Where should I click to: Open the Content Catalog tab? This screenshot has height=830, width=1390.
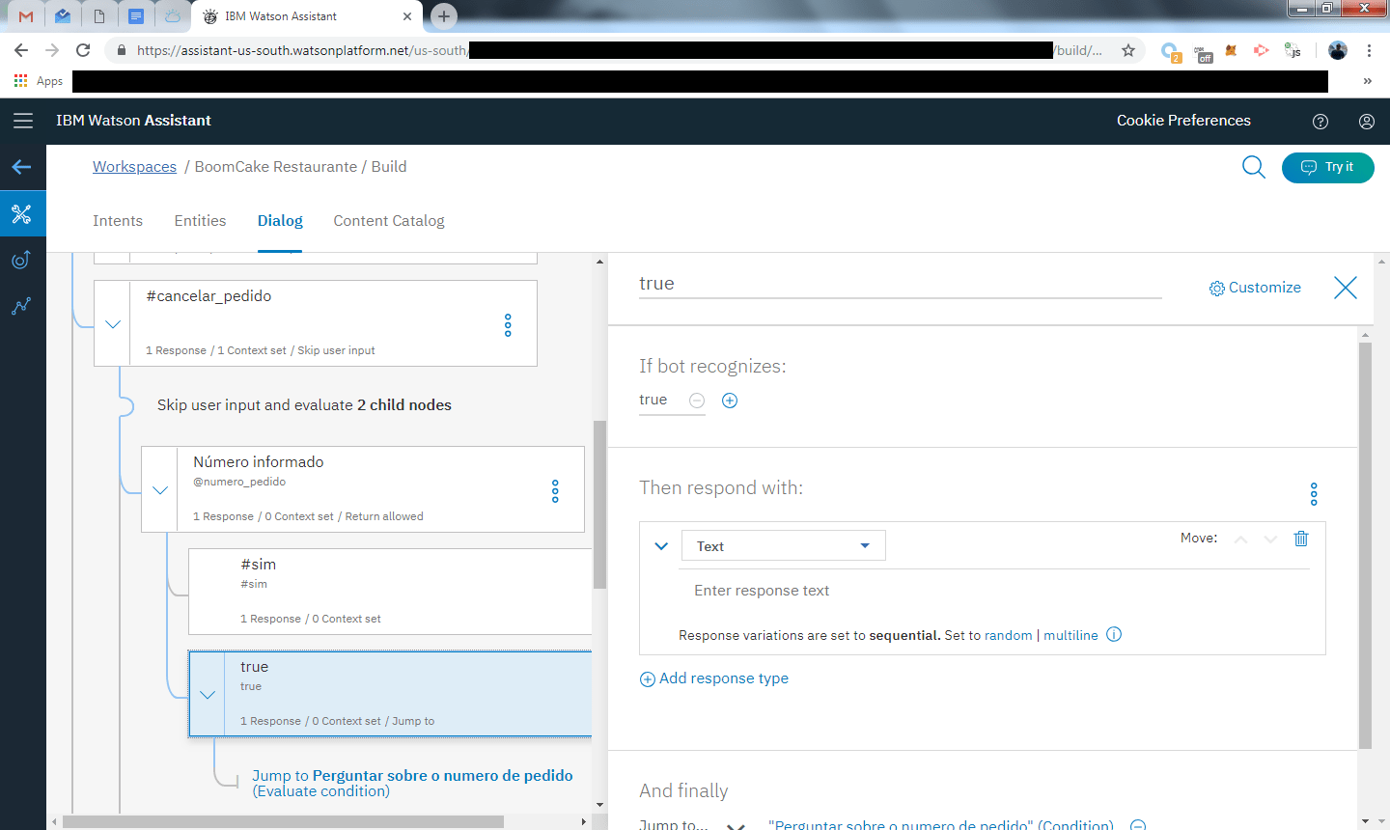(x=389, y=221)
